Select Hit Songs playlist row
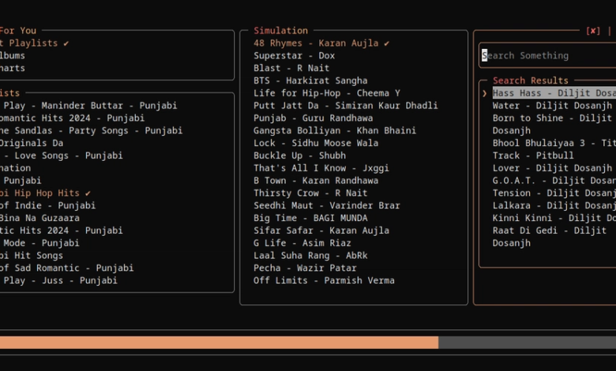Screen dimensions: 616x371 click(x=32, y=256)
